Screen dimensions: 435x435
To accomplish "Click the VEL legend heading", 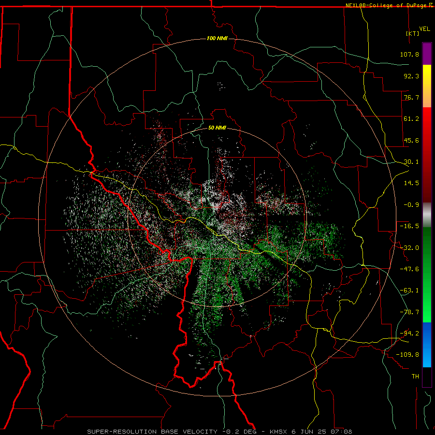I will (424, 29).
